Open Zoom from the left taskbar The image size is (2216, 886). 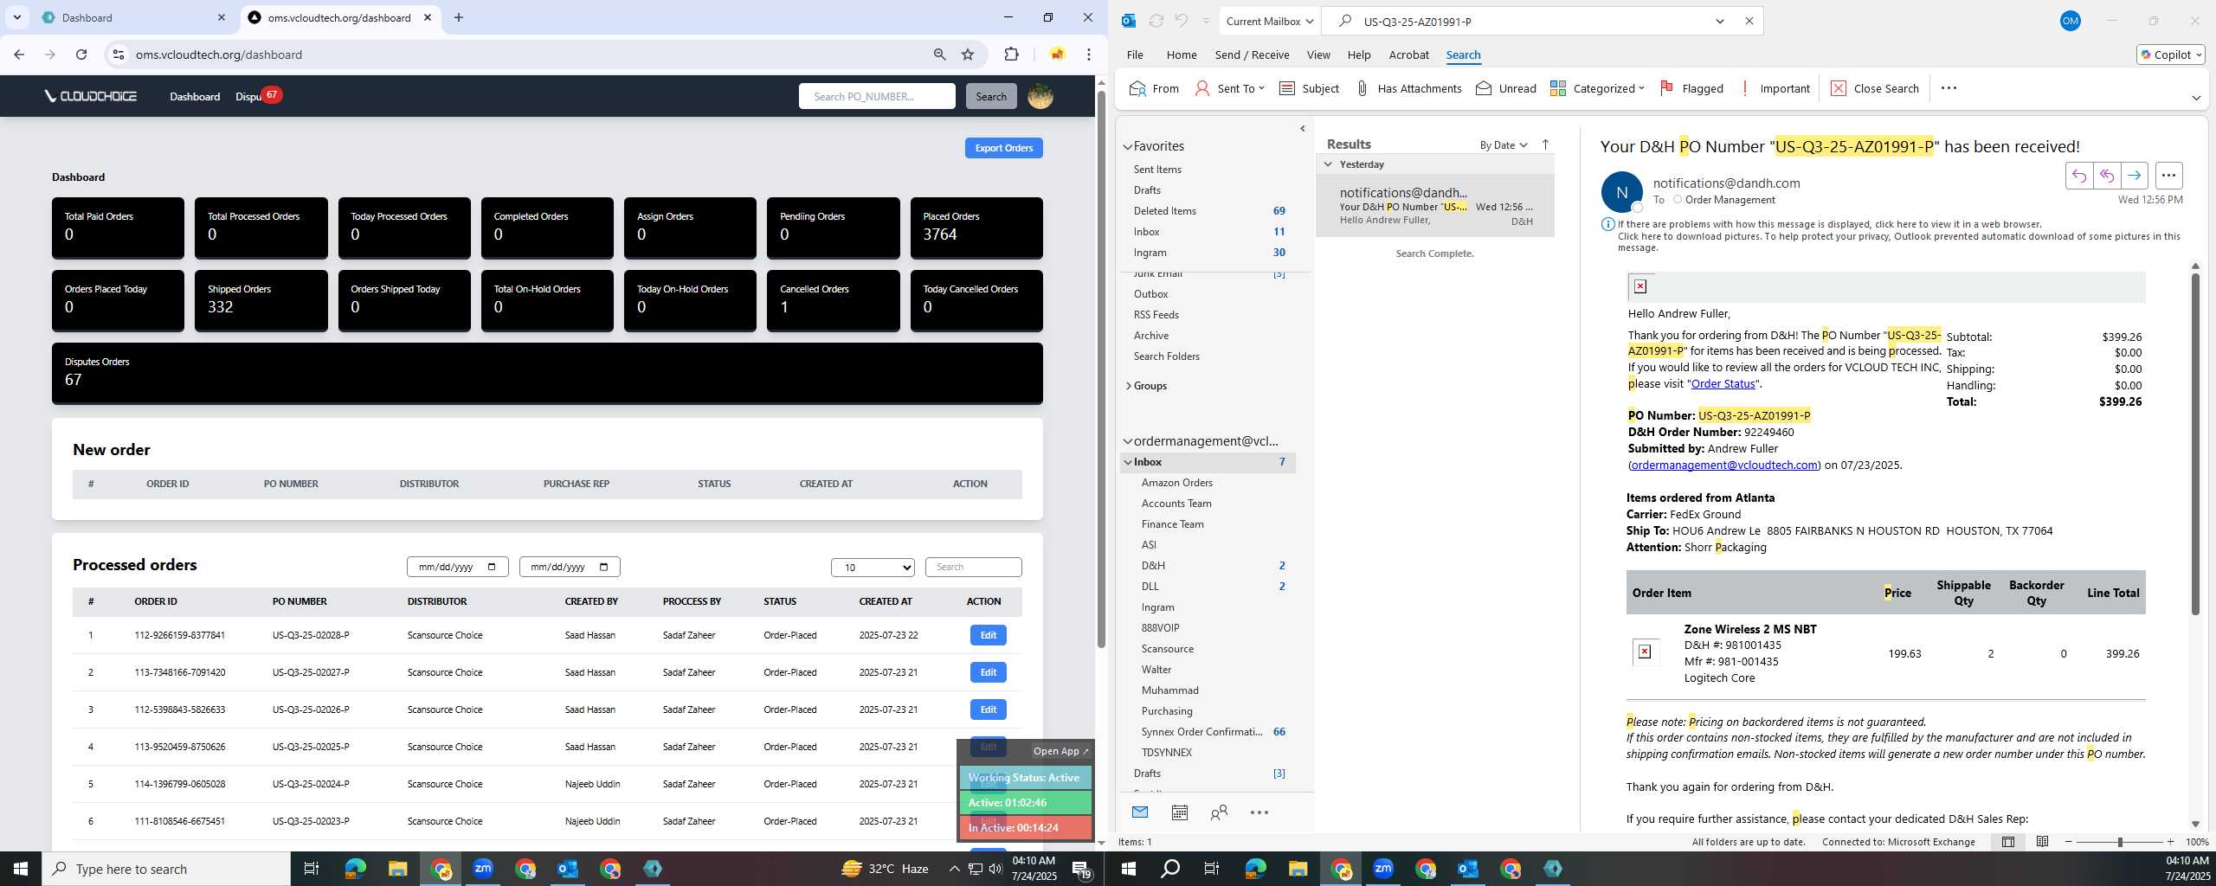[483, 869]
